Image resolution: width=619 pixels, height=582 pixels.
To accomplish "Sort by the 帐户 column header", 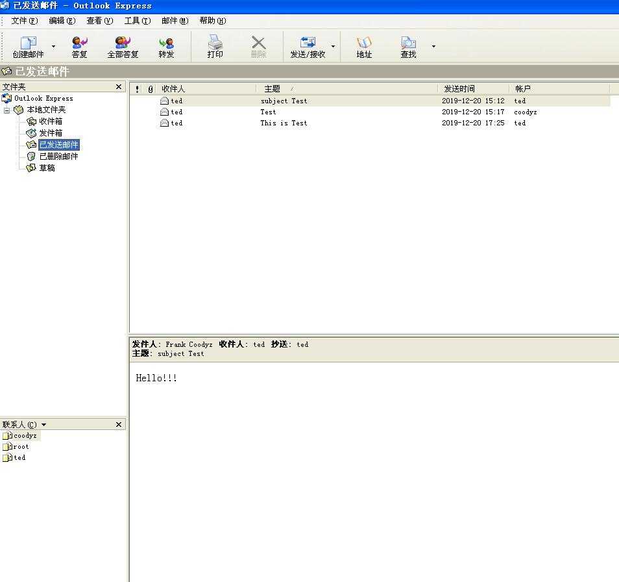I will click(559, 89).
